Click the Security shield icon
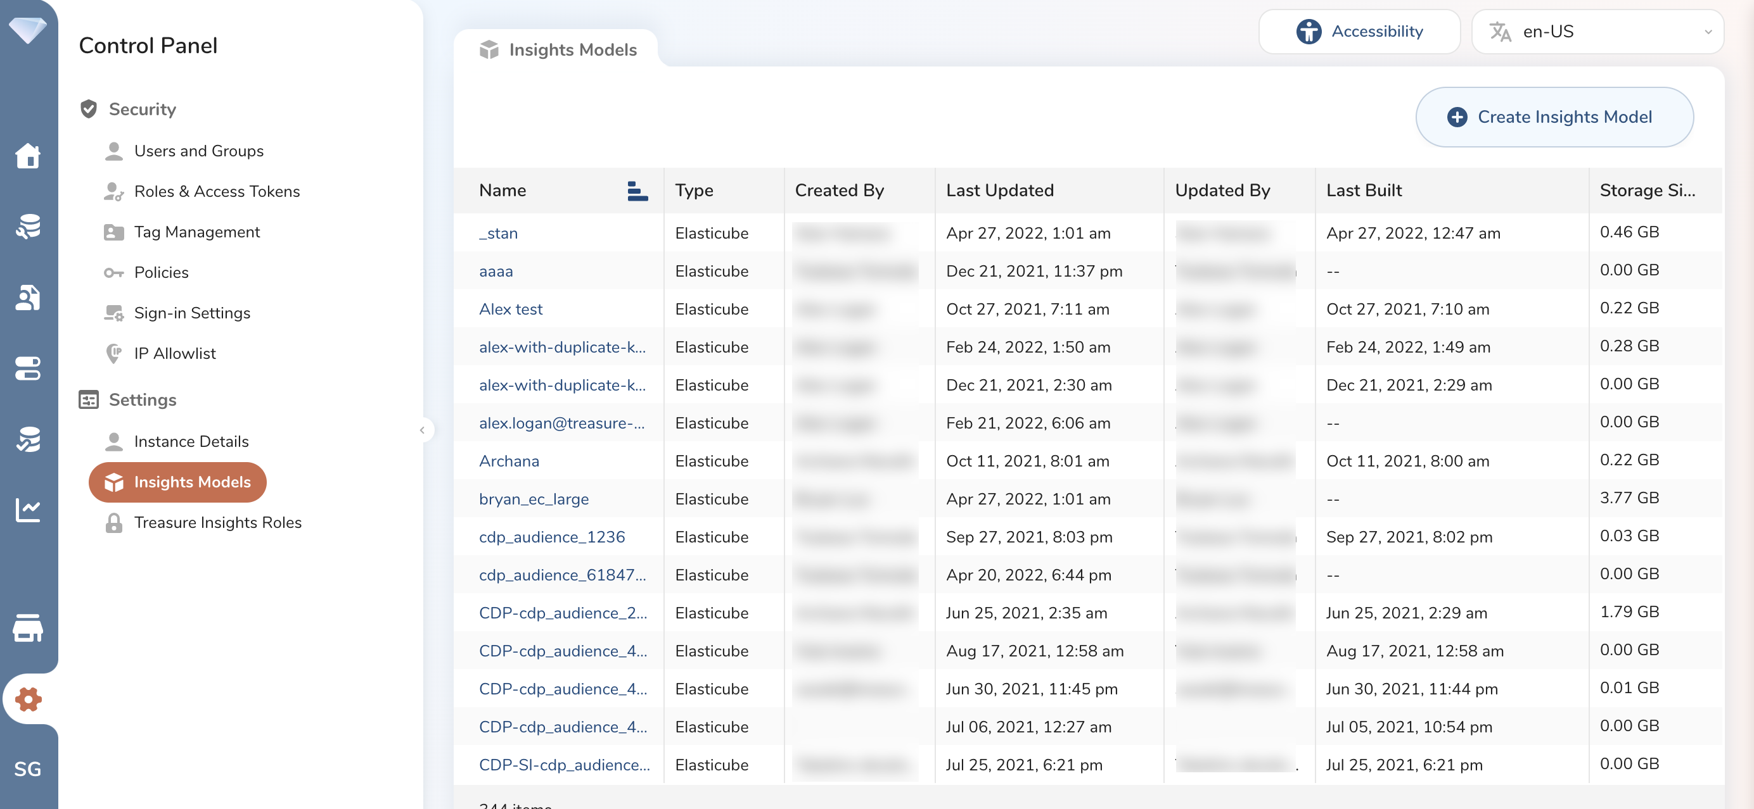The image size is (1754, 809). pyautogui.click(x=89, y=109)
